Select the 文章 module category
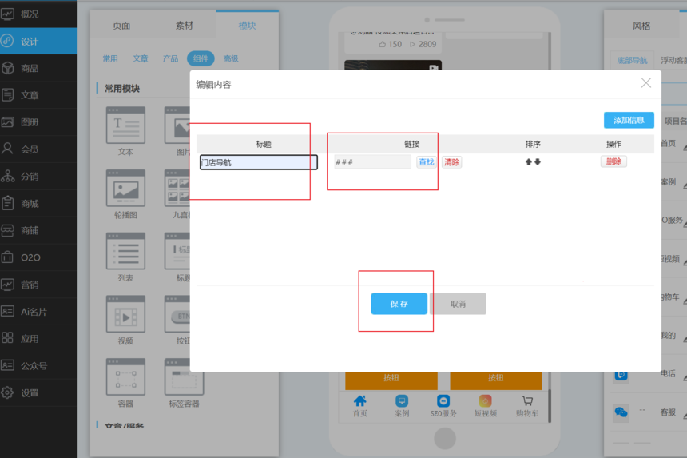This screenshot has height=458, width=687. 141,58
